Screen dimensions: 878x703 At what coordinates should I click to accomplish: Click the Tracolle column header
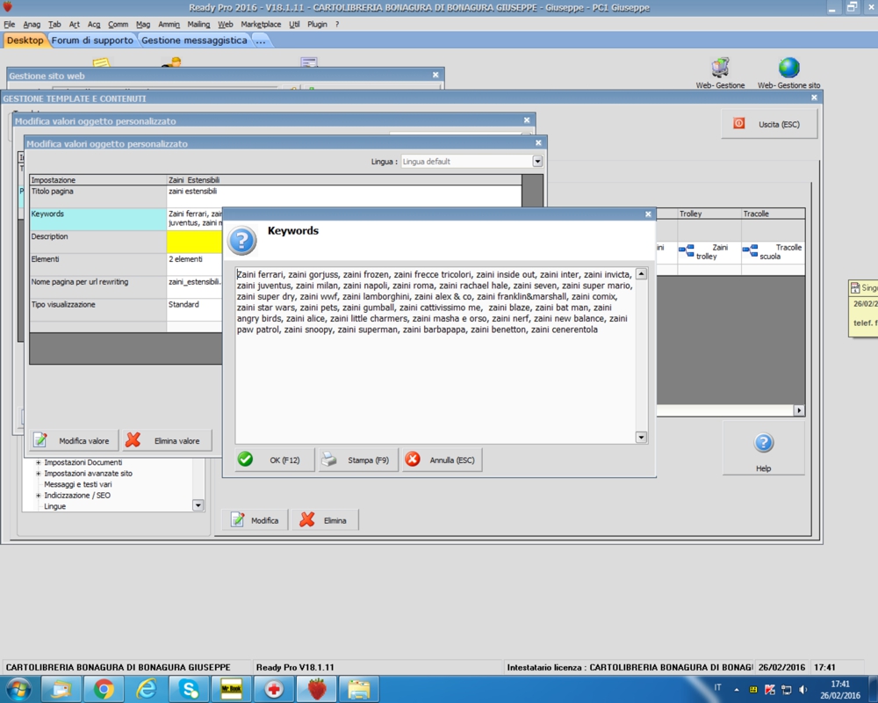click(774, 214)
